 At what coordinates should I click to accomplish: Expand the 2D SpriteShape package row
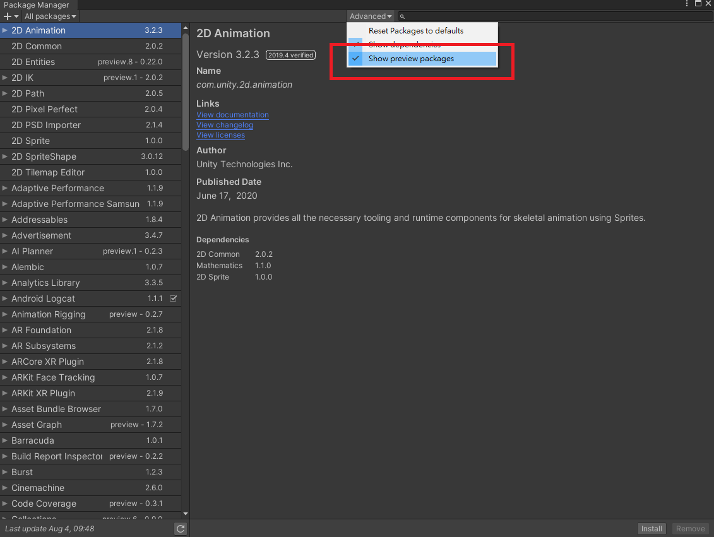pyautogui.click(x=4, y=156)
